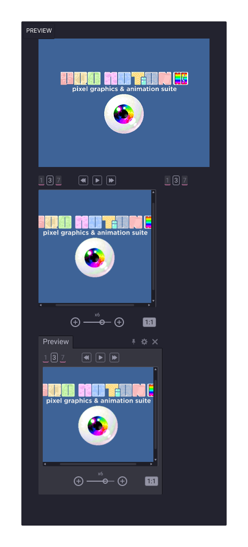Click the plus icon left of the tabbed panel's x6 slider

[79, 481]
